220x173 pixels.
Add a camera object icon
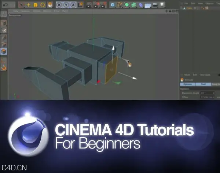(155, 5)
